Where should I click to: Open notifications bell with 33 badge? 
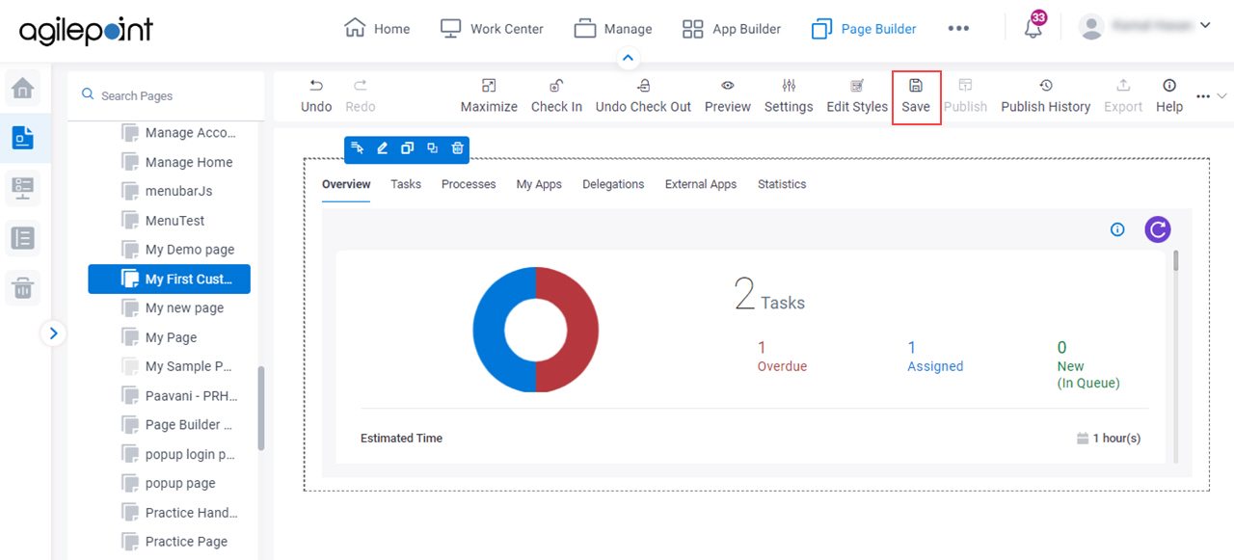tap(1033, 27)
